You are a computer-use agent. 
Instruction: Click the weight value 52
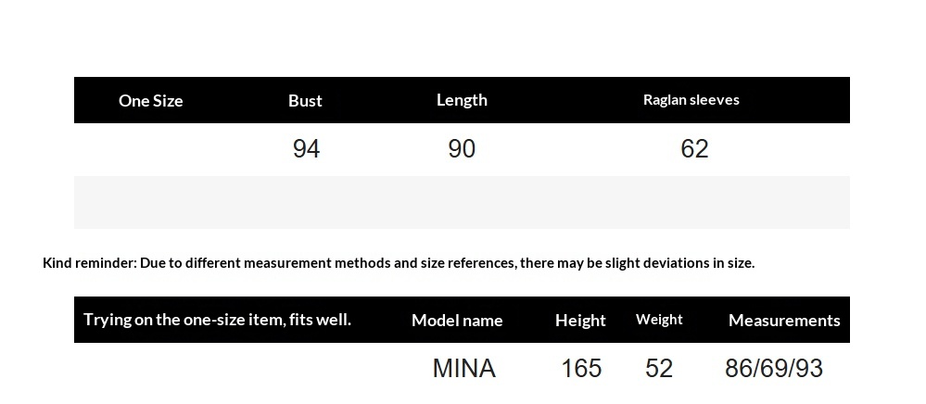coord(659,369)
